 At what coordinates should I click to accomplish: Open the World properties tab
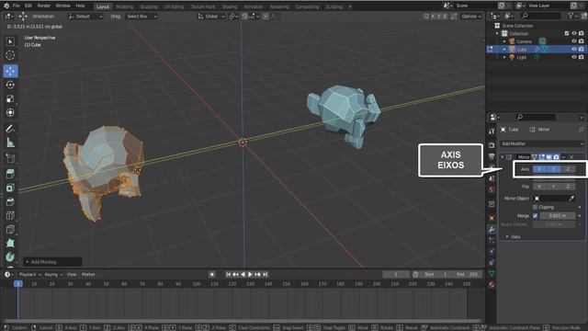coord(492,190)
